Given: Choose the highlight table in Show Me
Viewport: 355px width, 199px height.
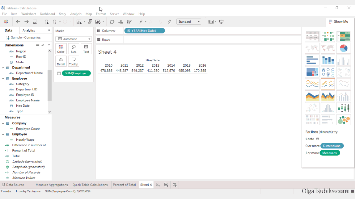Looking at the screenshot, I should point(344,36).
